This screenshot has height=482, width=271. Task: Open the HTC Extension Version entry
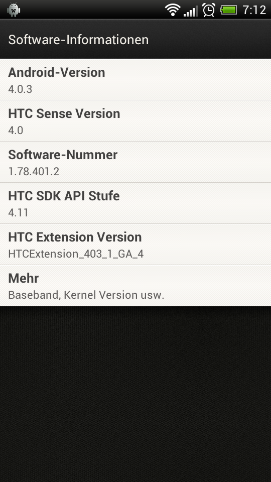click(135, 245)
